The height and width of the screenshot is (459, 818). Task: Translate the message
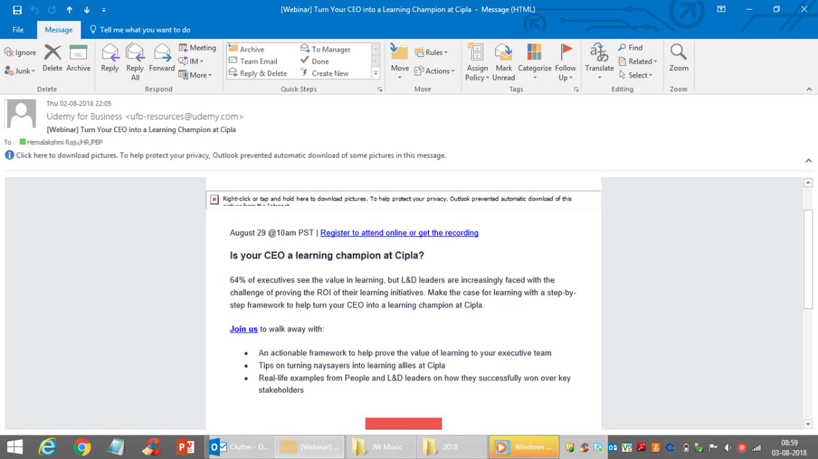pyautogui.click(x=599, y=62)
